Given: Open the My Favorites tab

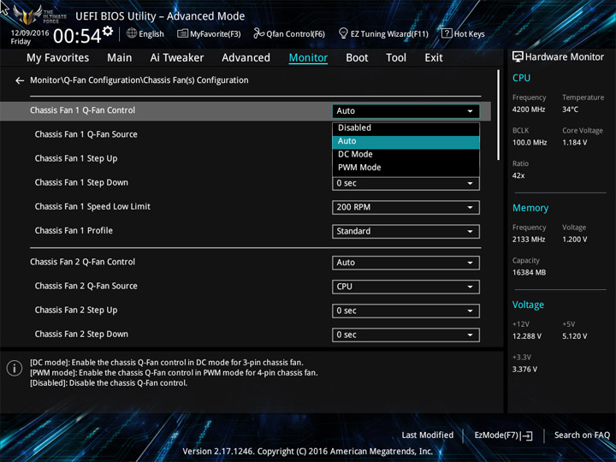Looking at the screenshot, I should [x=58, y=58].
